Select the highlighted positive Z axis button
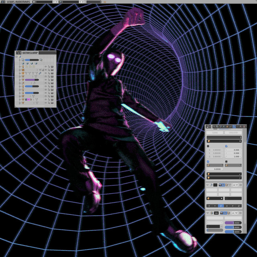Image resolution: width=257 pixels, height=257 pixels. point(220,206)
